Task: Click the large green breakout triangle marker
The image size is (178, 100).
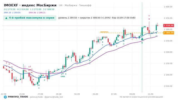Action: [x=142, y=39]
